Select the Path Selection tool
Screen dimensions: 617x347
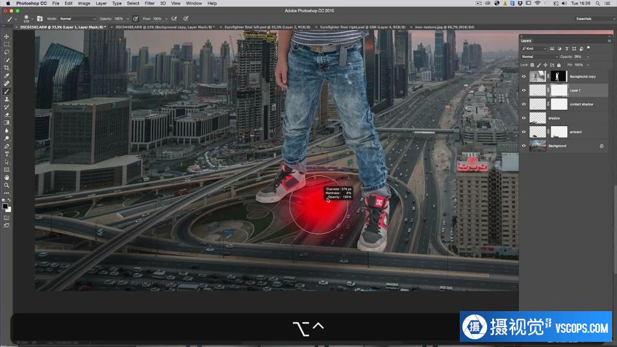(x=6, y=162)
